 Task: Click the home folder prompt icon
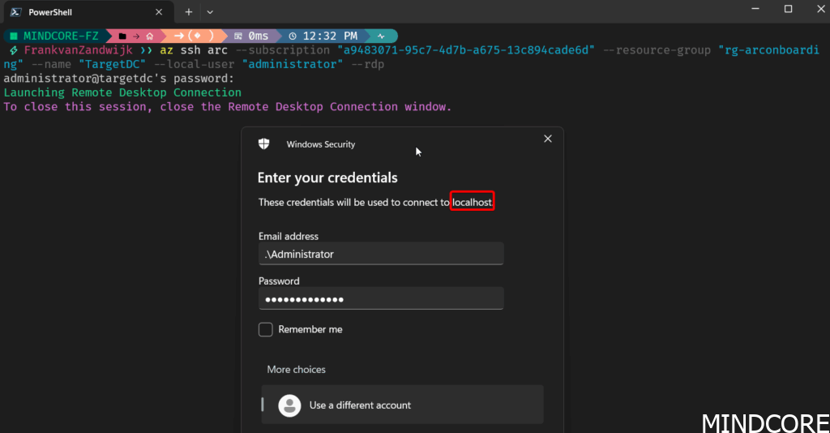pyautogui.click(x=150, y=36)
